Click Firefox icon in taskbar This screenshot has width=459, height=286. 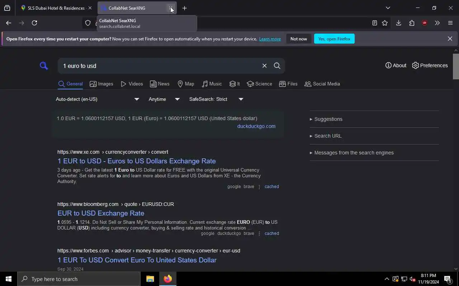click(x=168, y=279)
